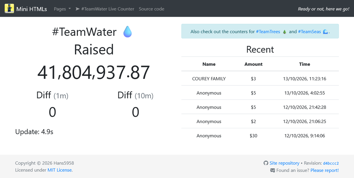Open revision d4bccc2 link
Screen dimensions: 354x178
tap(331, 163)
